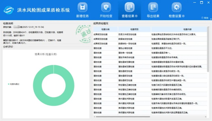Click the 导出结果 export icon
Image resolution: width=212 pixels, height=121 pixels.
(x=153, y=7)
